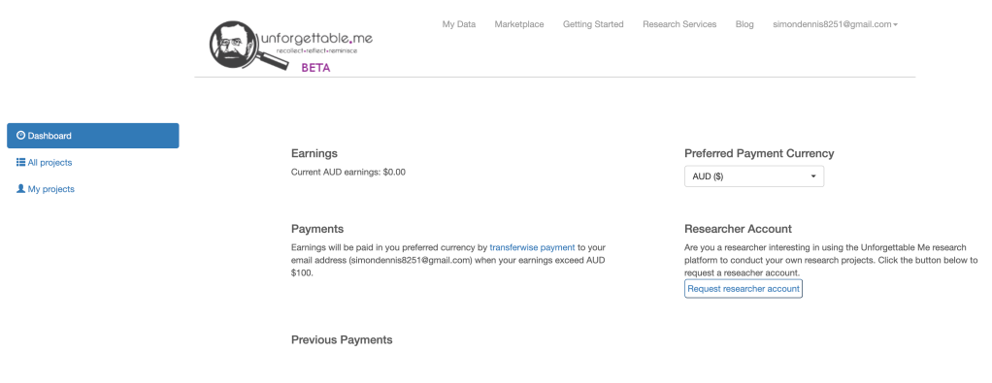992x383 pixels.
Task: Click the My projects person icon
Action: point(21,189)
